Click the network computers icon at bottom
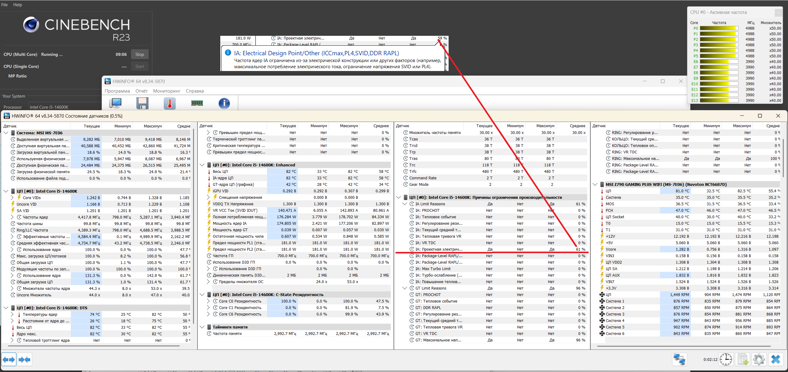This screenshot has height=372, width=788. (x=680, y=359)
